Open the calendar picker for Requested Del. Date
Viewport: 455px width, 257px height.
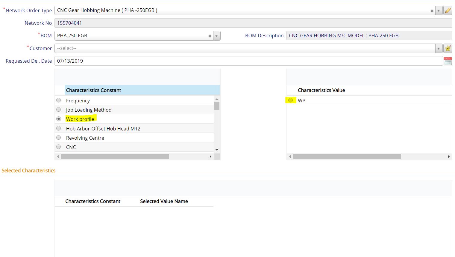click(448, 61)
